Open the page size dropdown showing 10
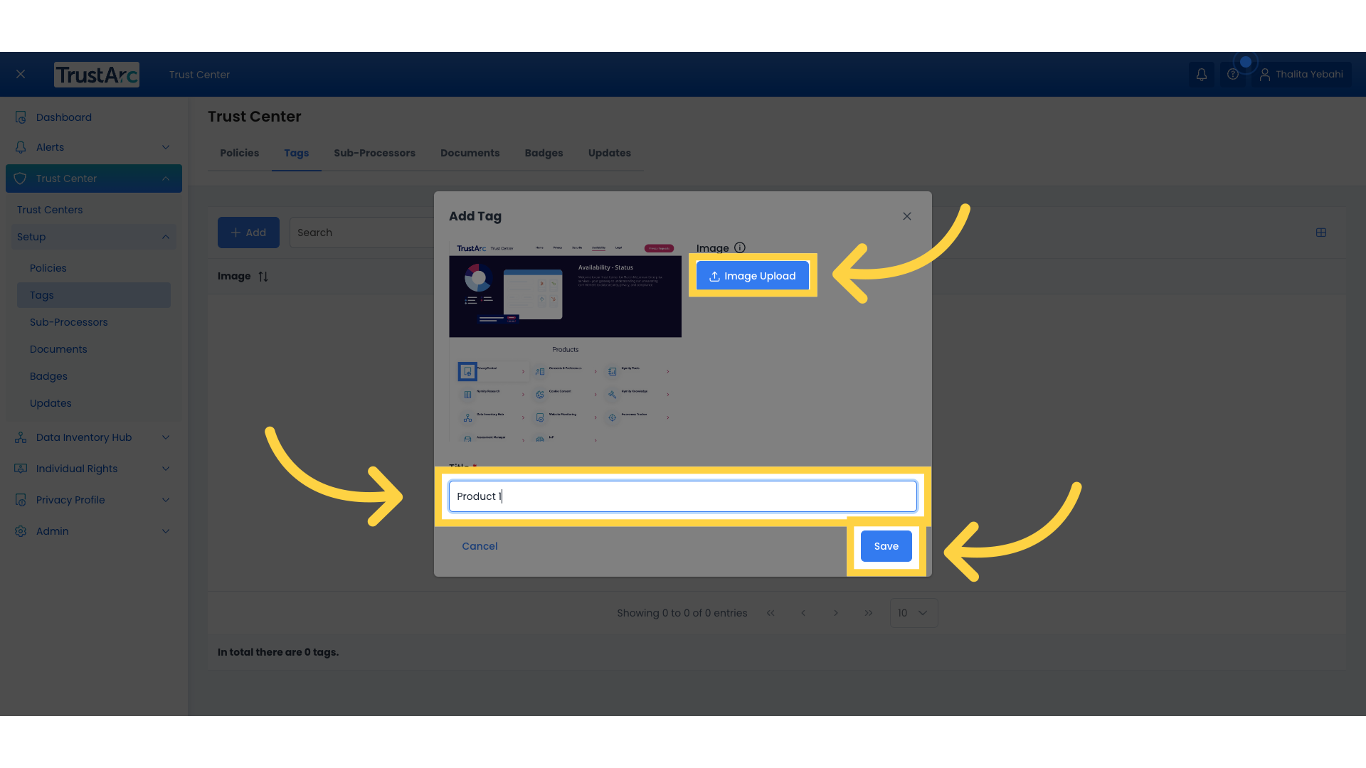This screenshot has width=1366, height=768. click(x=913, y=612)
